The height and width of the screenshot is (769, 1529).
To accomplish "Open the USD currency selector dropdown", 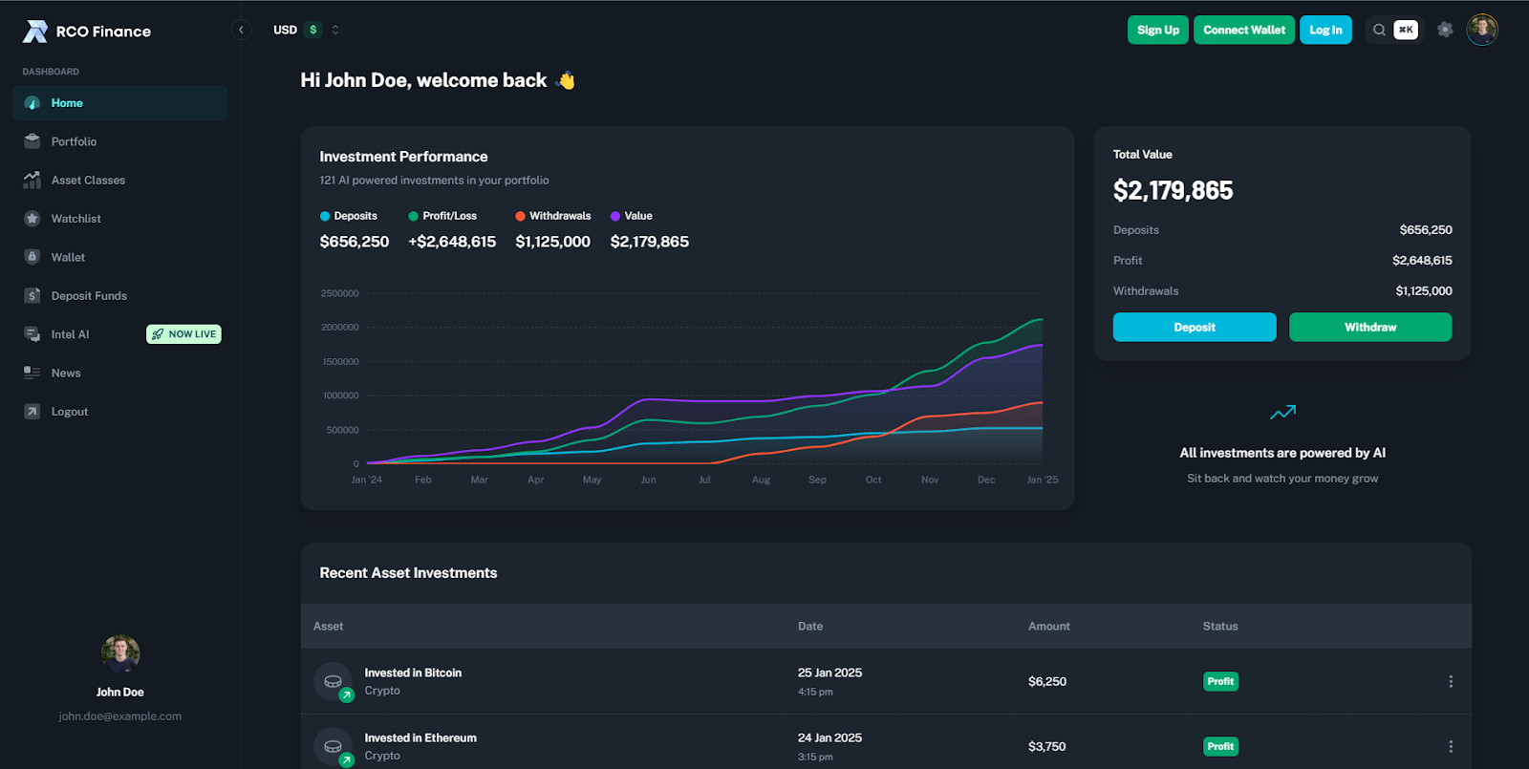I will click(x=306, y=30).
